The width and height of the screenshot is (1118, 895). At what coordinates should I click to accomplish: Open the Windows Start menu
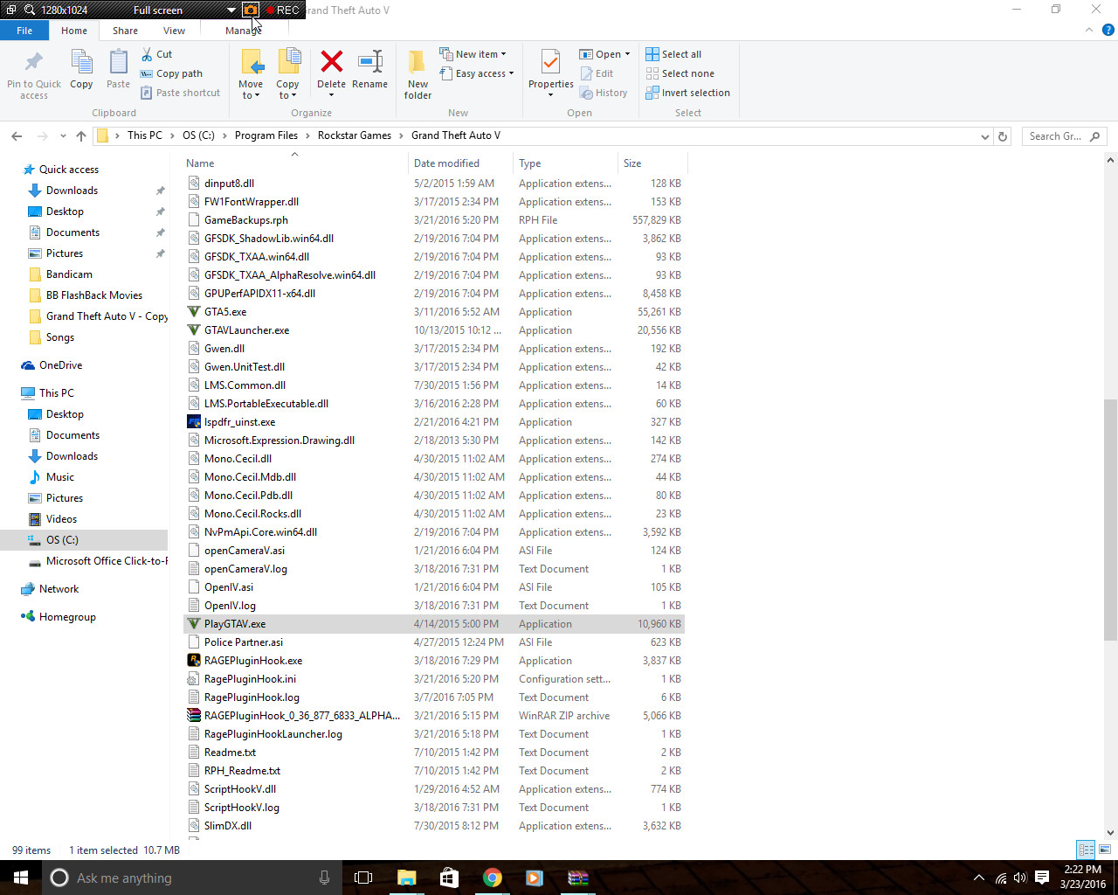point(21,878)
